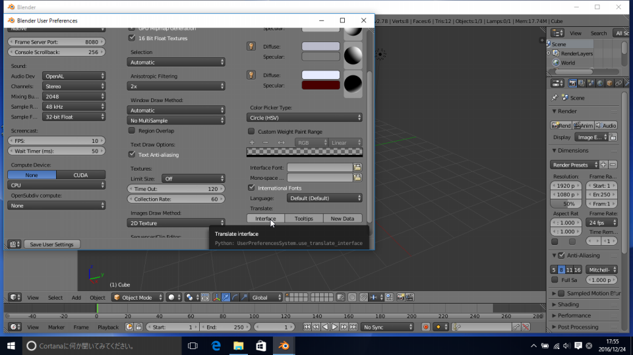Image resolution: width=633 pixels, height=355 pixels.
Task: Click the OpenGL render animation clapper icon
Action: (x=409, y=297)
